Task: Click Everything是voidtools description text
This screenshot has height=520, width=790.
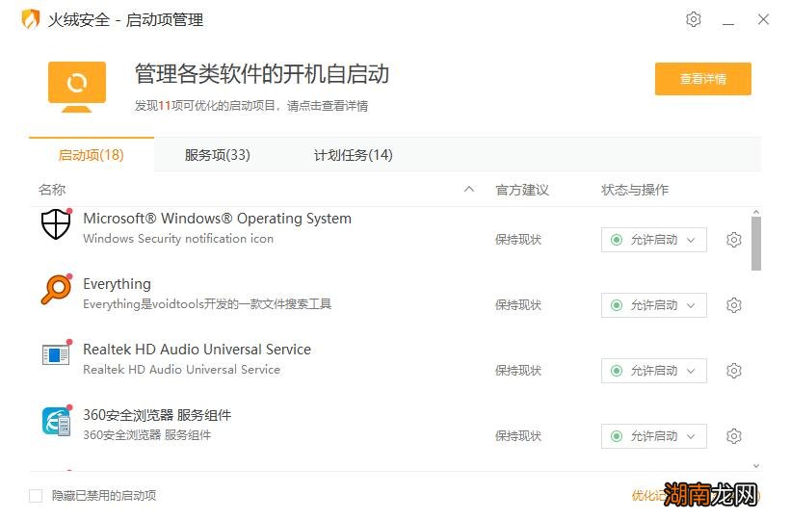Action: coord(207,304)
